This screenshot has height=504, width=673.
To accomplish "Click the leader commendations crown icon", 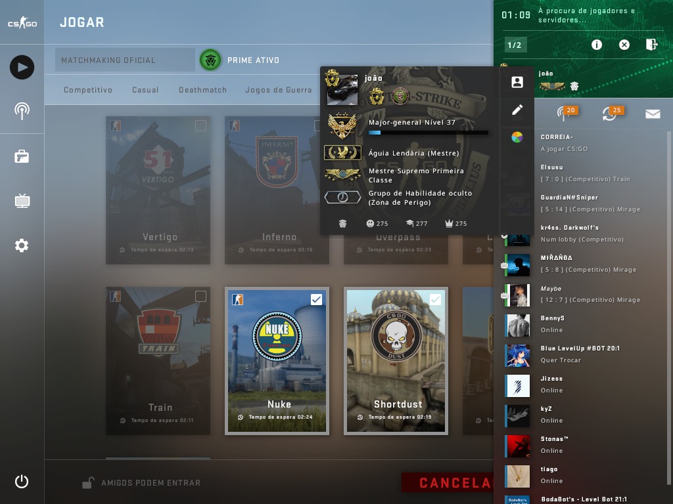I will point(449,223).
